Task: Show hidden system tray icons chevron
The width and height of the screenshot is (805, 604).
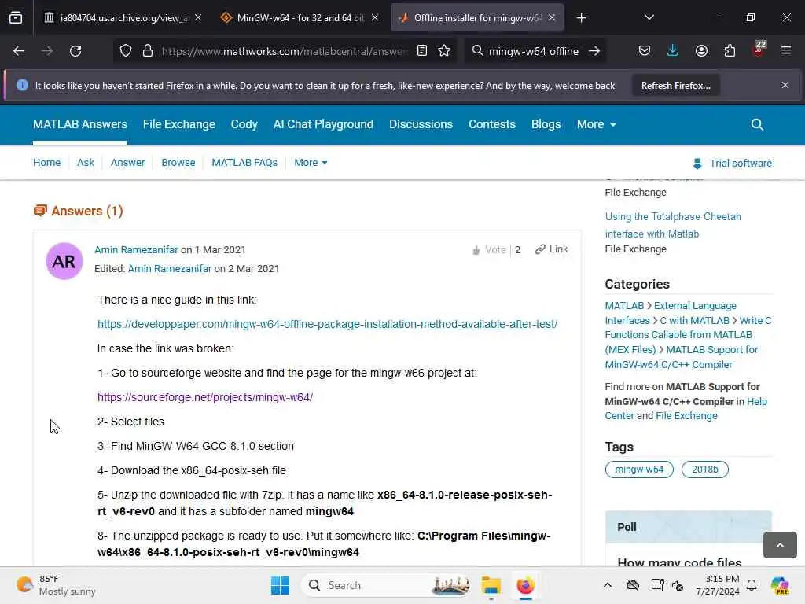Action: [608, 585]
